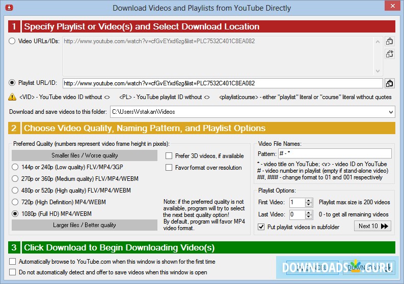This screenshot has width=404, height=284.
Task: Paste clipboard into Video URLs box
Action: [x=389, y=41]
